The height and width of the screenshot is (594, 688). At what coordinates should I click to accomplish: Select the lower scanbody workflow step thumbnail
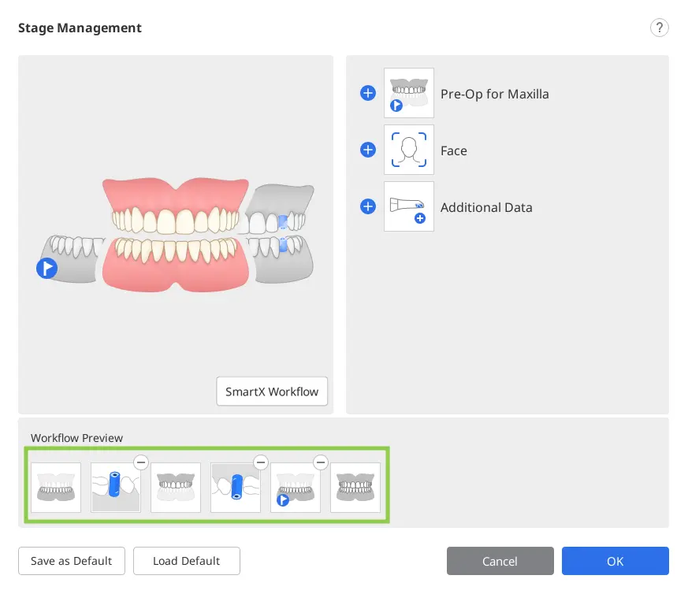(x=115, y=488)
